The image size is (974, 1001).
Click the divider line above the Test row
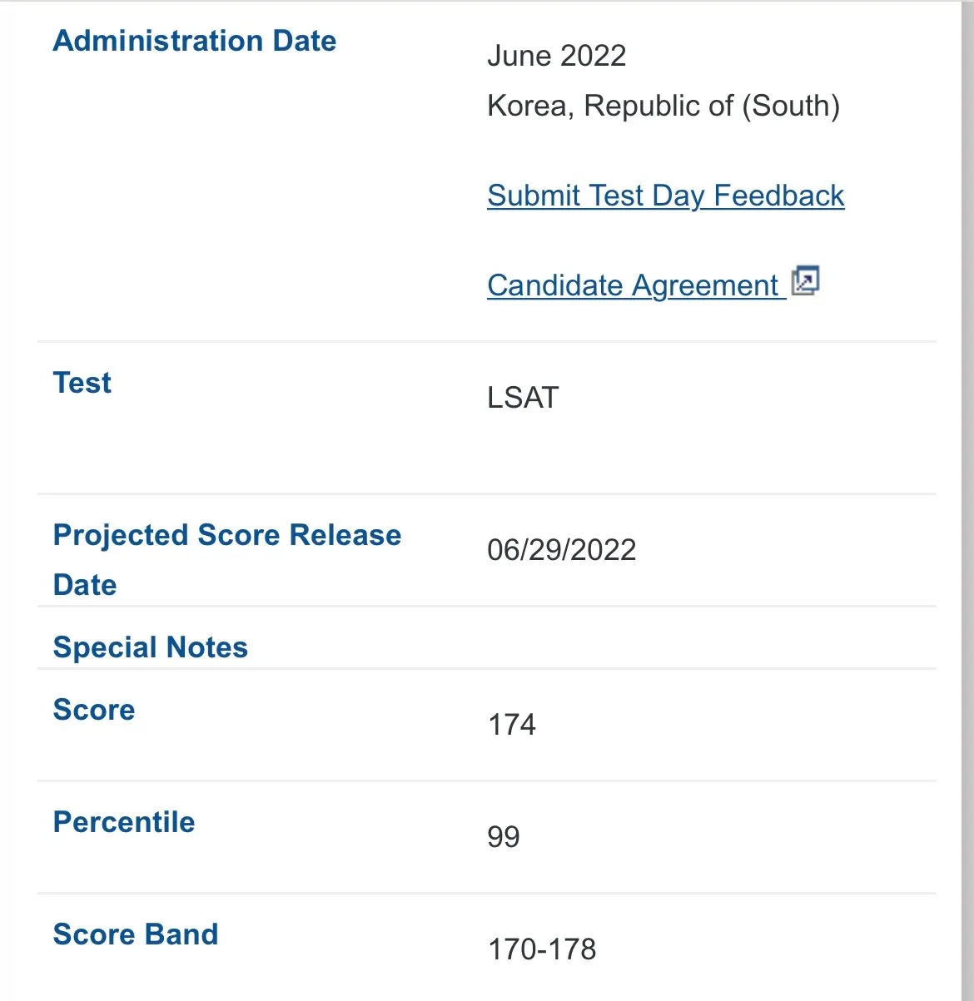(x=486, y=342)
